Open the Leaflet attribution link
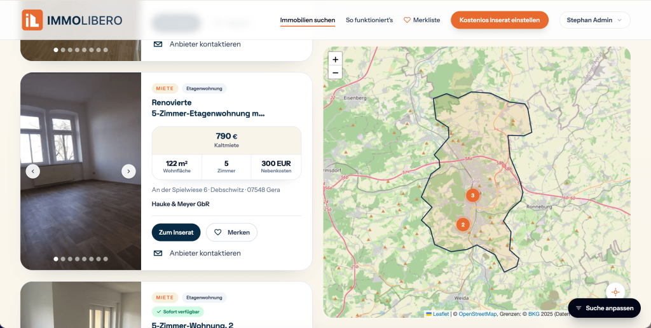 pos(437,314)
